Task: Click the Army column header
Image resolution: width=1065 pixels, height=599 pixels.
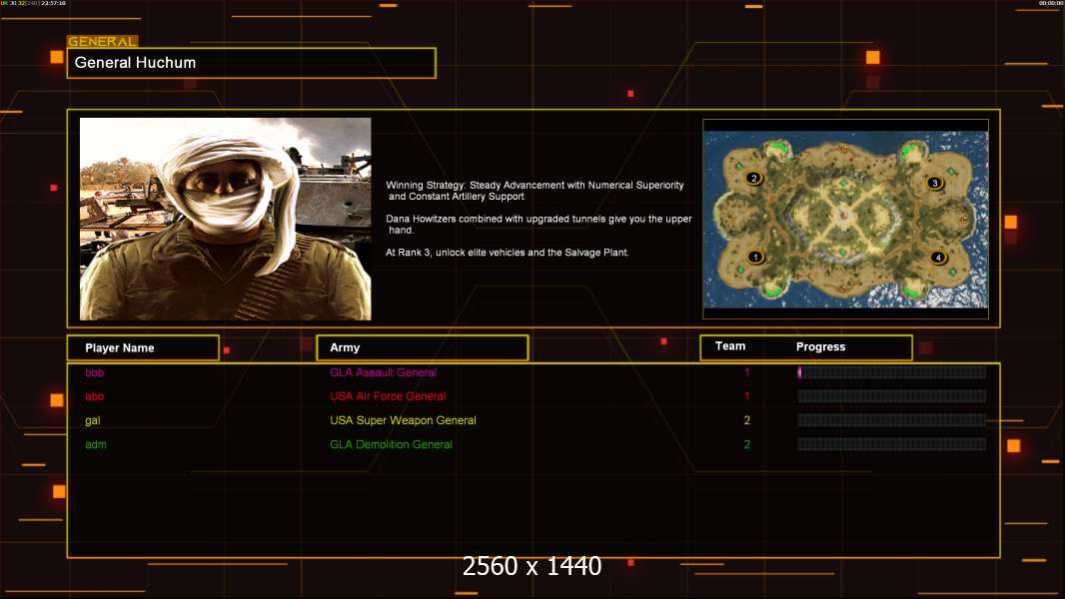Action: [x=423, y=347]
